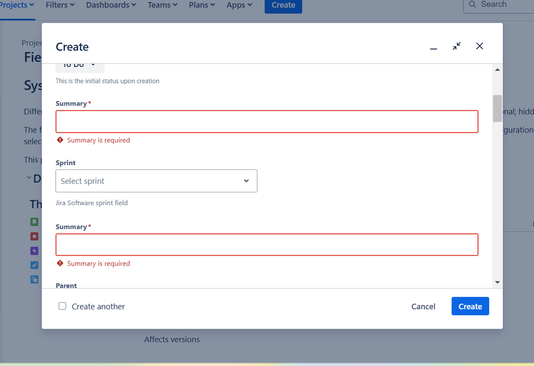Click the sprint dropdown chevron arrow
This screenshot has width=534, height=366.
click(x=246, y=181)
